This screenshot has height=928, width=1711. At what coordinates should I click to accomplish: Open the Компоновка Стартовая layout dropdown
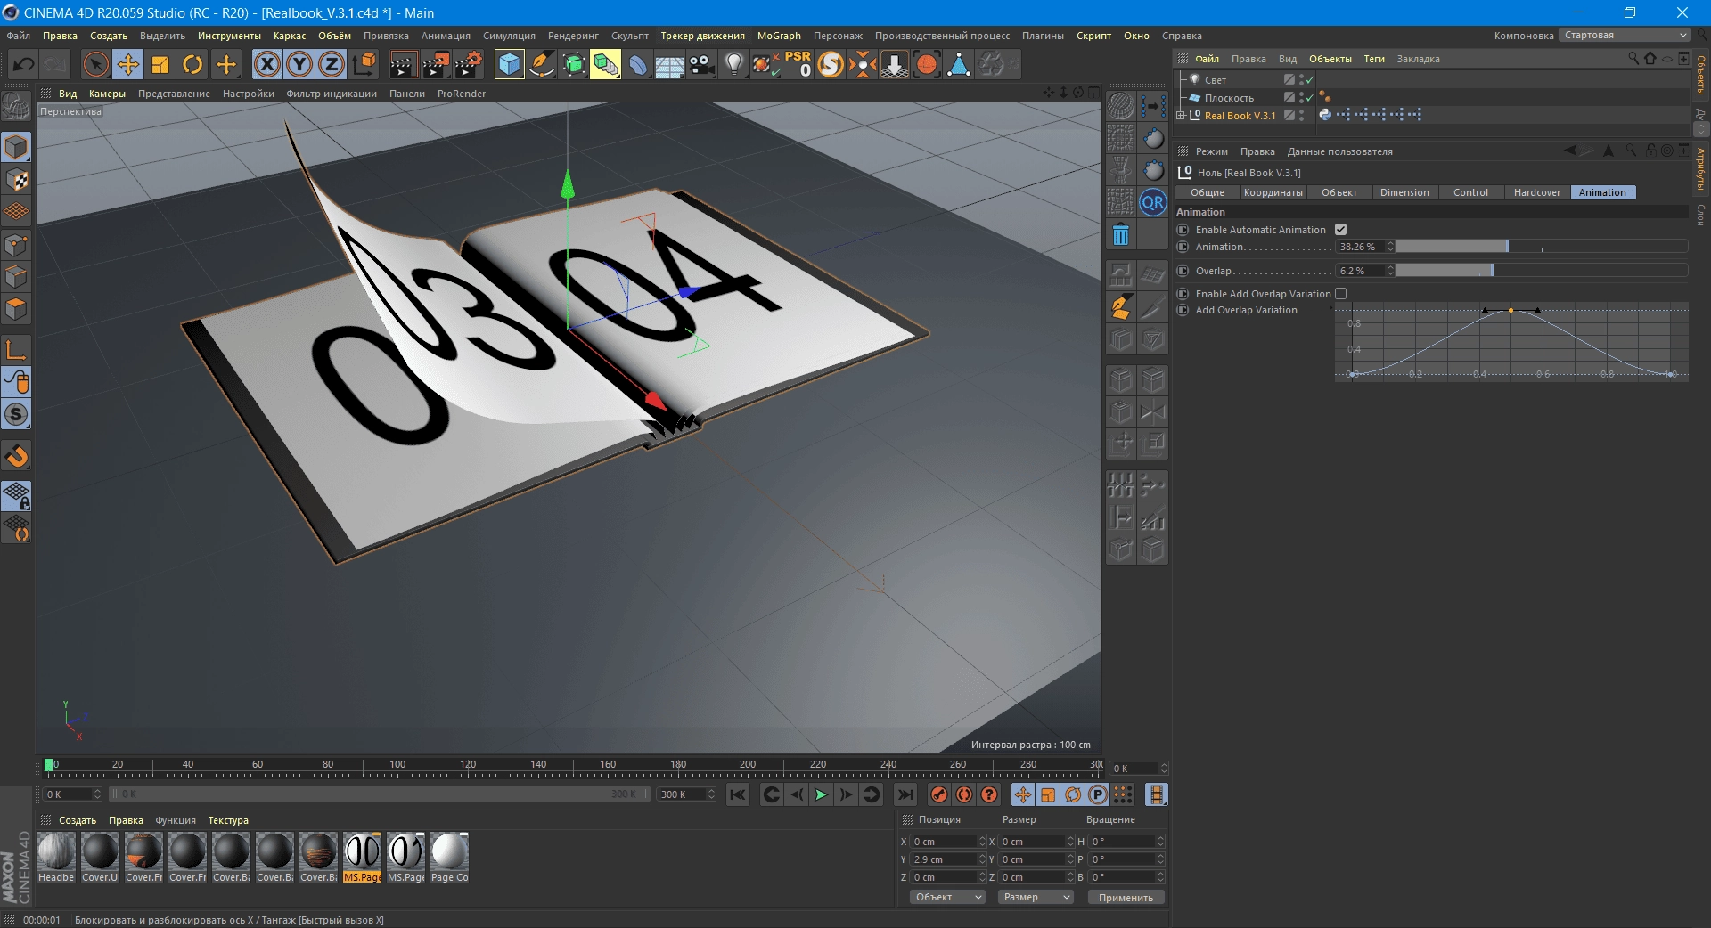point(1624,36)
